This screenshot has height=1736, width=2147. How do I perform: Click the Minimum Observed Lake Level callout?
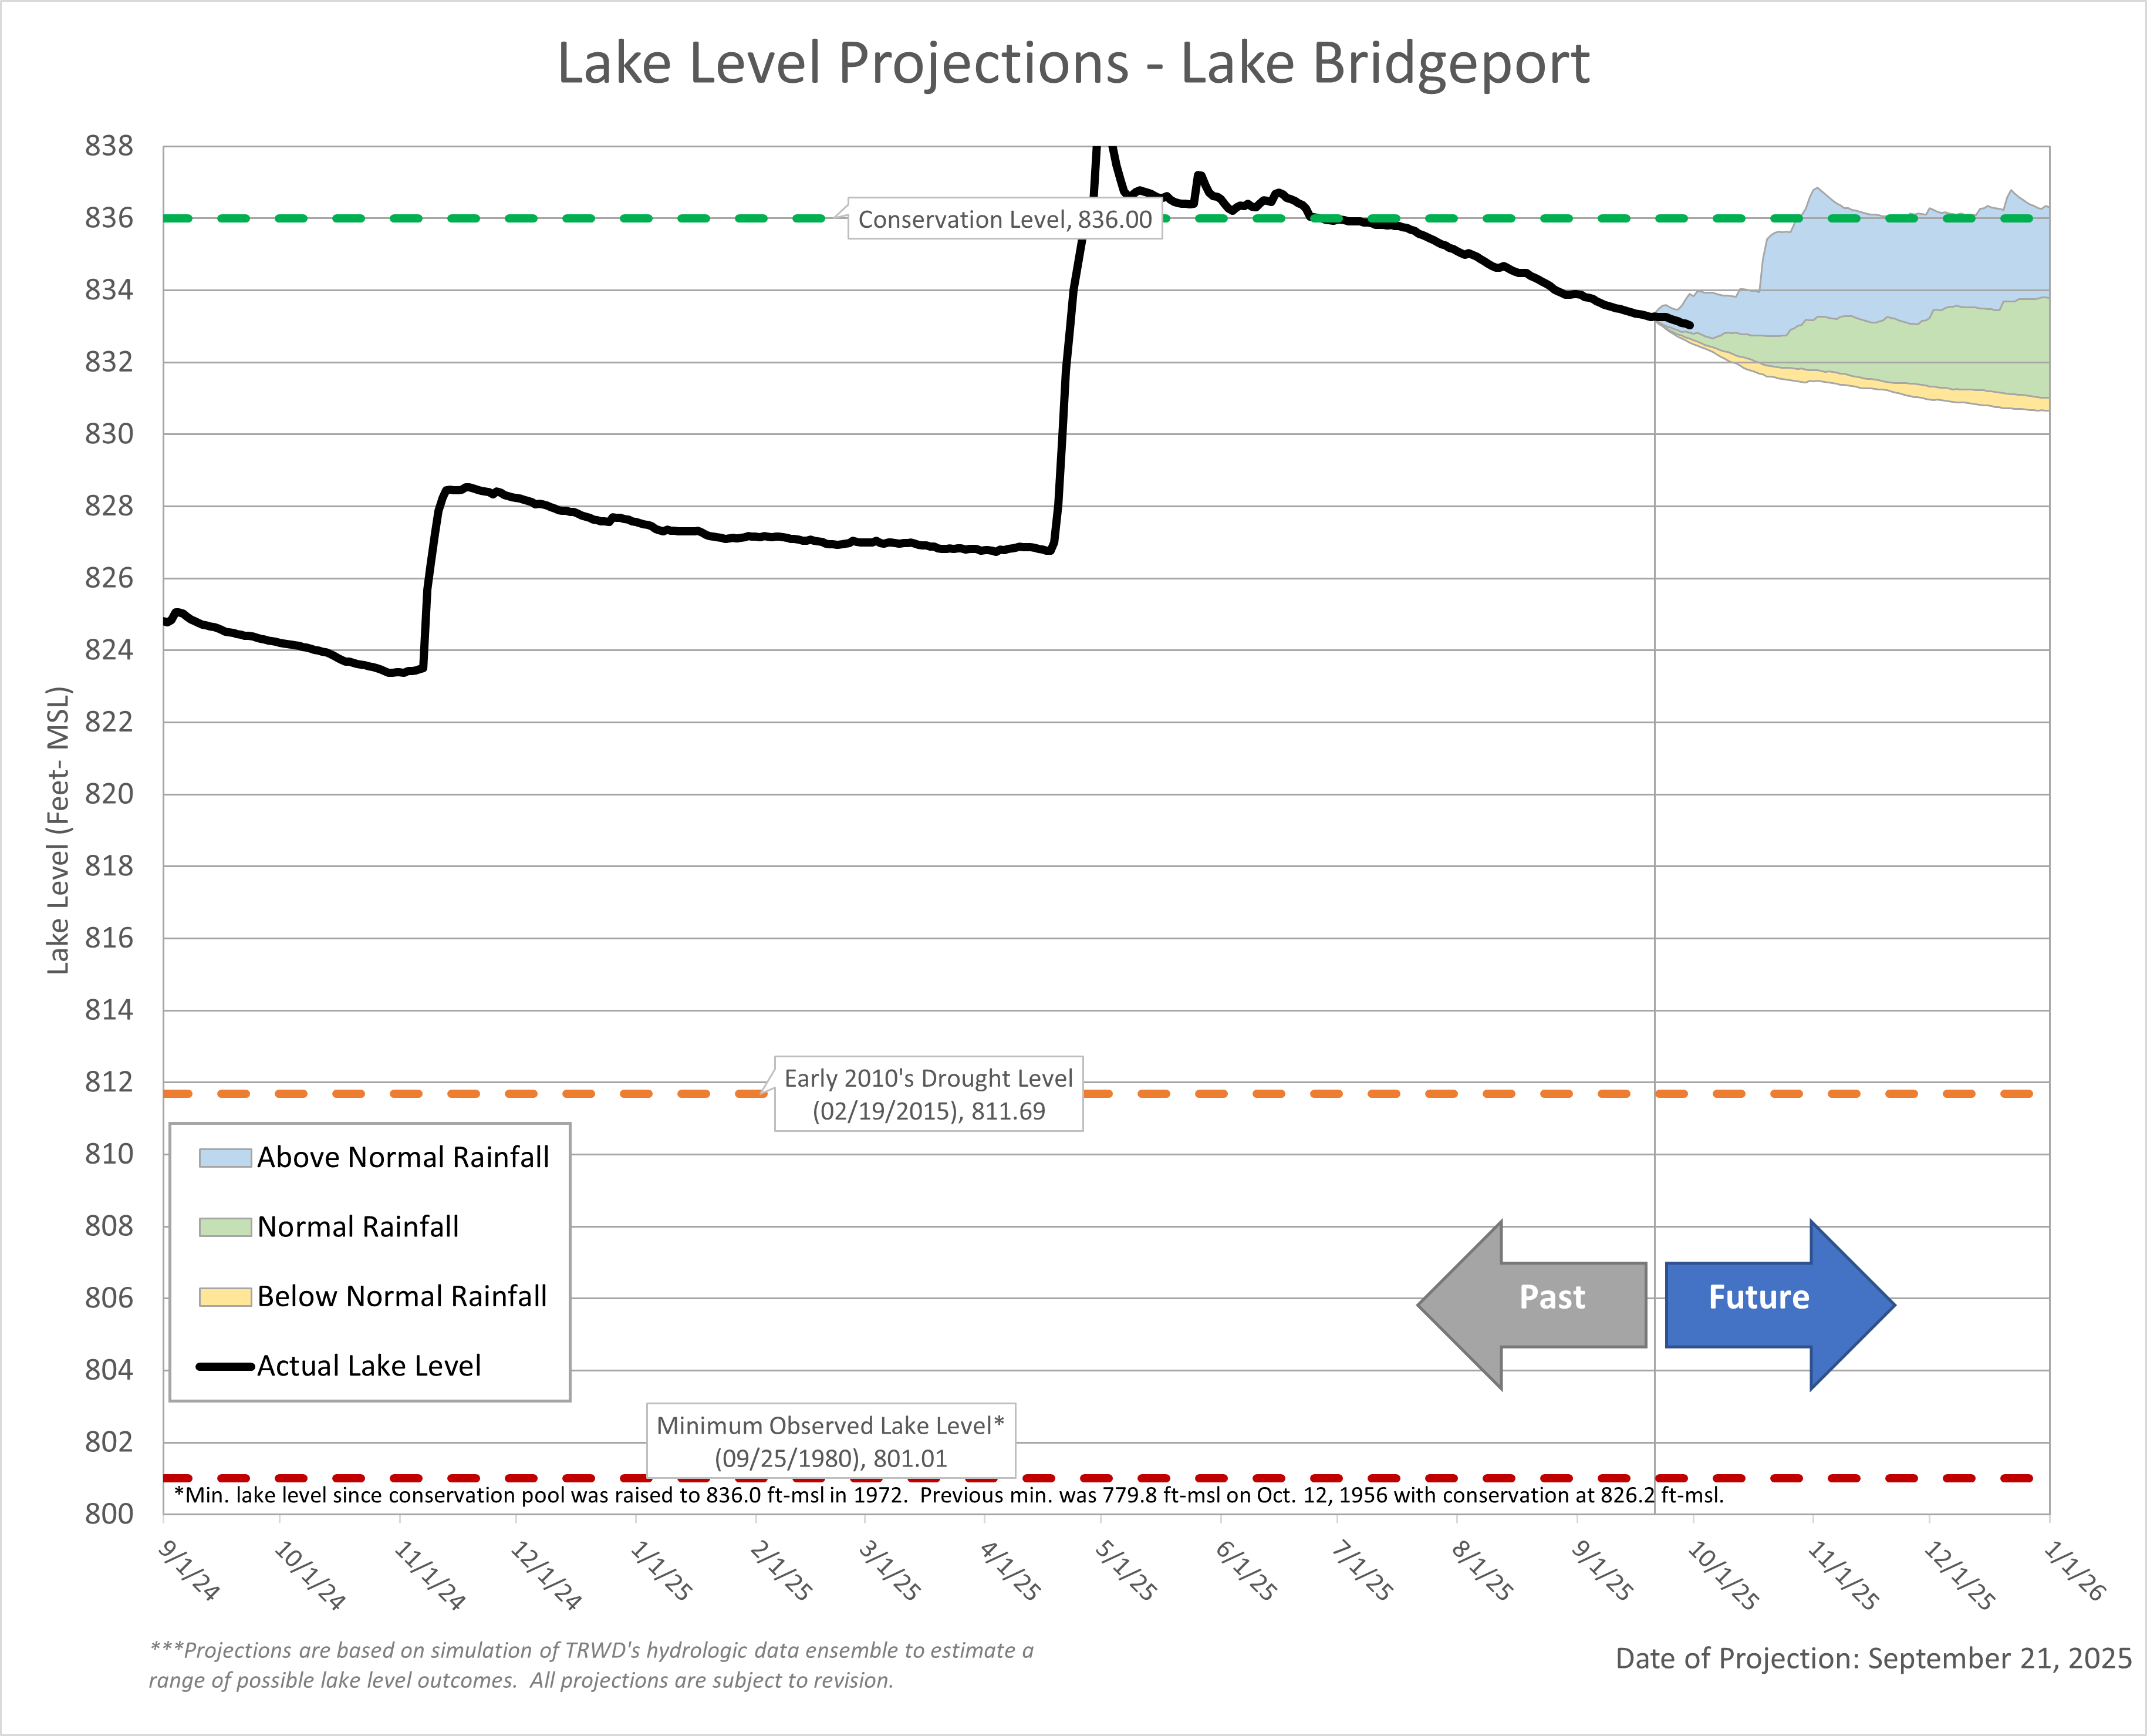[x=829, y=1441]
